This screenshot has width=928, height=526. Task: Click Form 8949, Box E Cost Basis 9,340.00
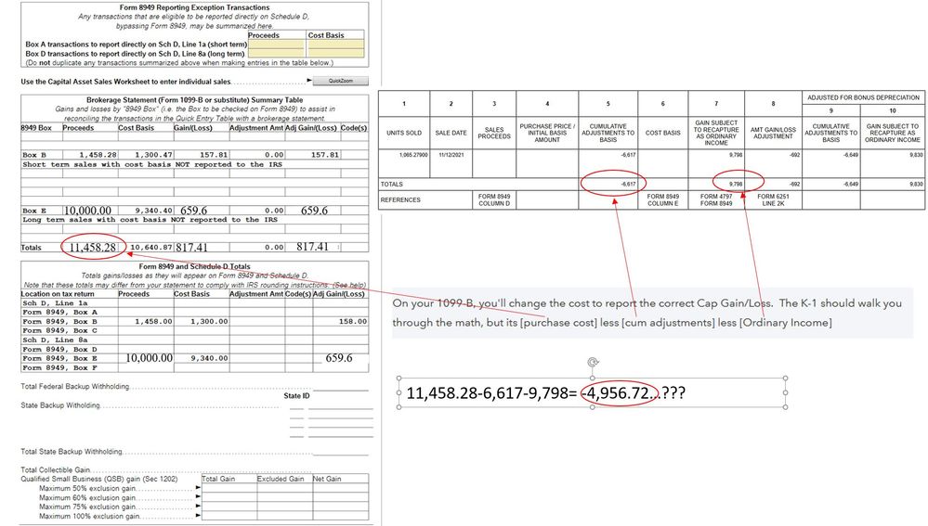coord(209,358)
